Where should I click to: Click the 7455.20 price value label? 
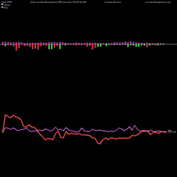click(x=172, y=132)
